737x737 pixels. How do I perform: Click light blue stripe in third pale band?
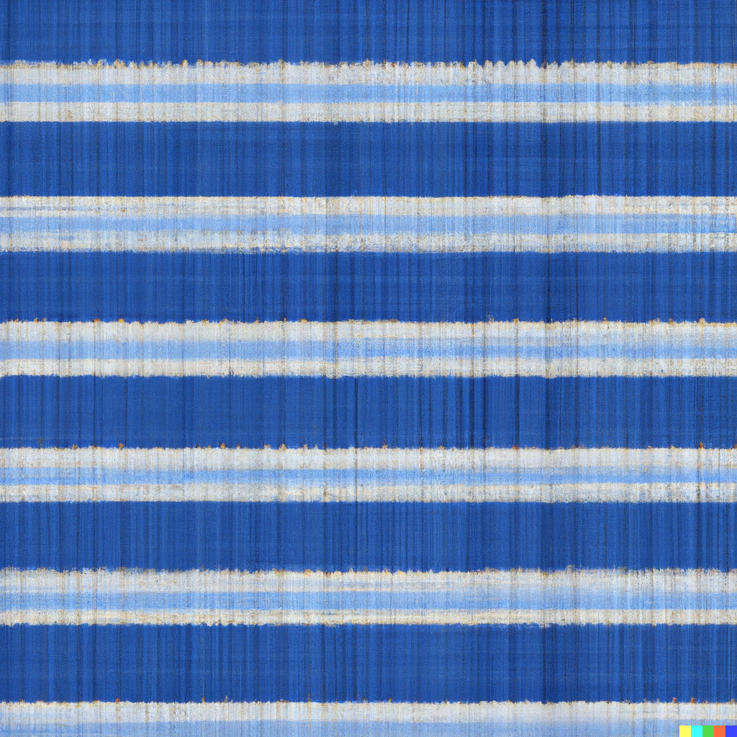(x=368, y=350)
